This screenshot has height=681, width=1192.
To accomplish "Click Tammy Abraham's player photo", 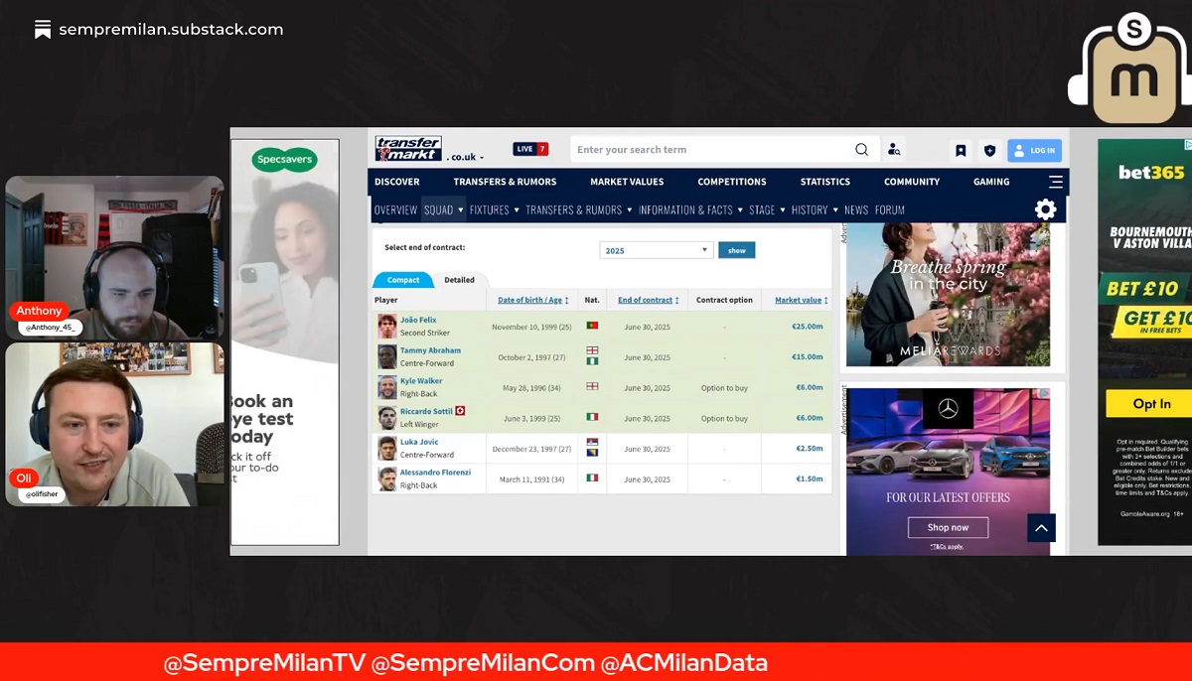I will click(387, 356).
